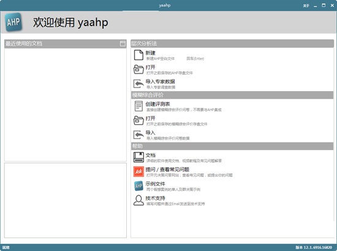Click the 导入专家数据 import arrow icon

[138, 83]
